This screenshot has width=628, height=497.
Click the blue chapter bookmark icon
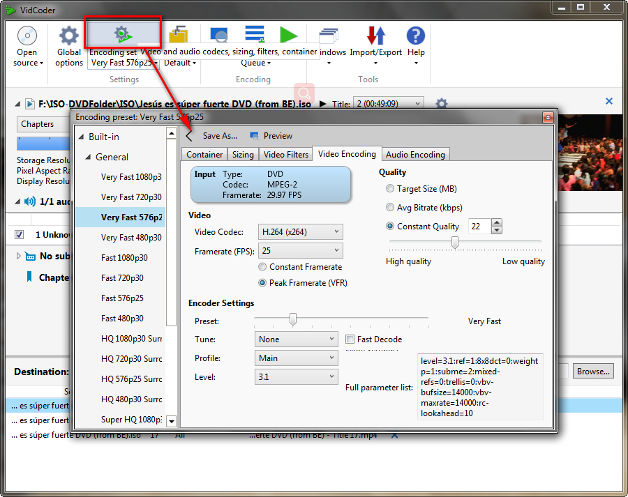(29, 277)
